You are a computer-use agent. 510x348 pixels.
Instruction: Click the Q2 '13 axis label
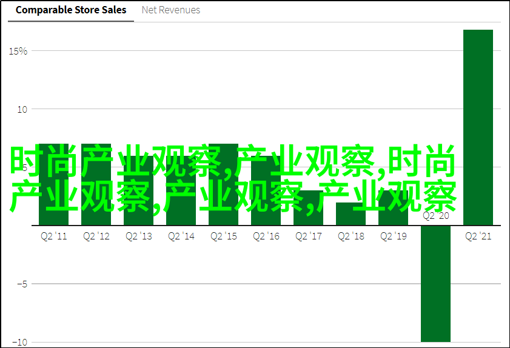point(139,236)
